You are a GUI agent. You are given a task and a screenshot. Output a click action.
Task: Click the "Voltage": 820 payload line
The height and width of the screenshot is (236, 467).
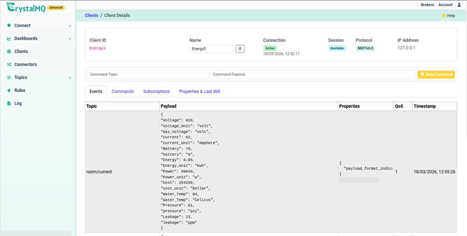pyautogui.click(x=178, y=120)
